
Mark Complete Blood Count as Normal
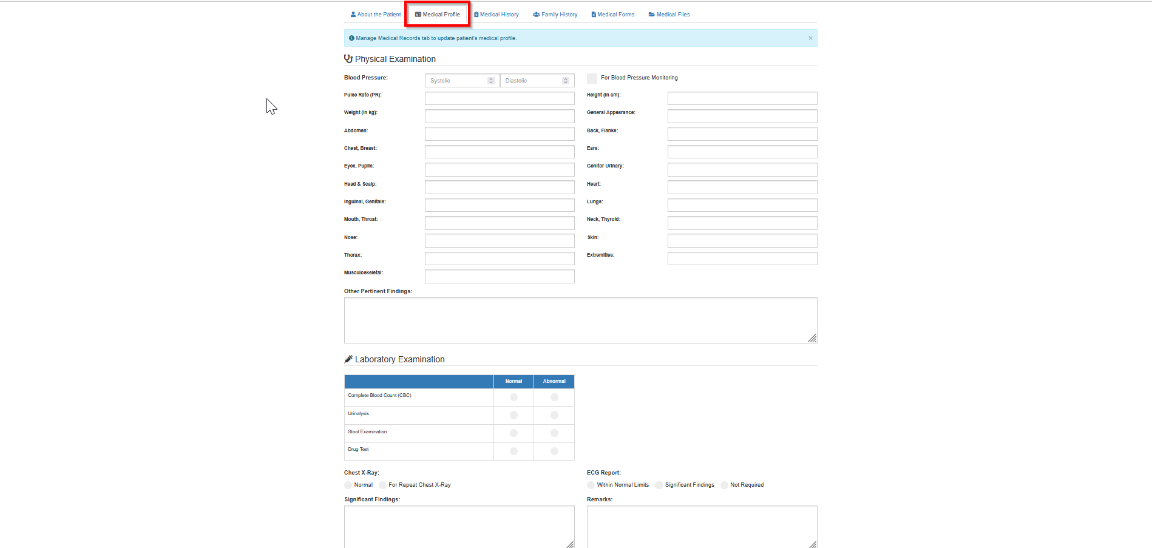(513, 397)
